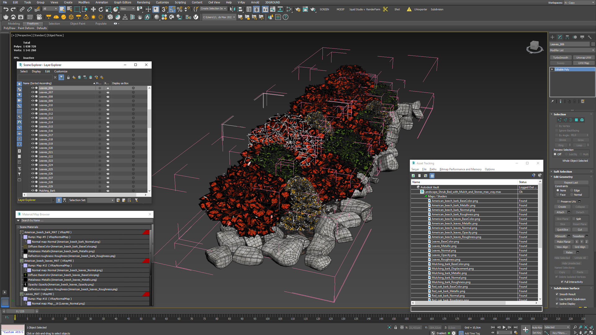Click the Search by Name field
Viewport: 596px width, 335px height.
coord(86,221)
